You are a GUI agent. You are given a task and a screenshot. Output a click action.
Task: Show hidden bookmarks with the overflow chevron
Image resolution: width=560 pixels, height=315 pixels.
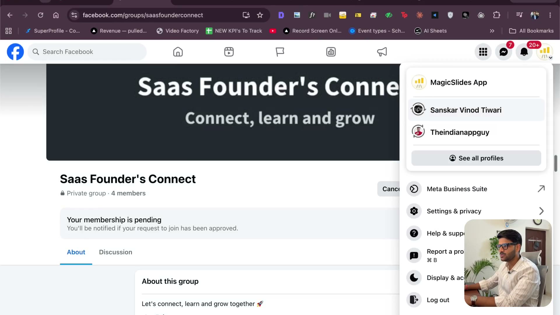click(x=492, y=31)
